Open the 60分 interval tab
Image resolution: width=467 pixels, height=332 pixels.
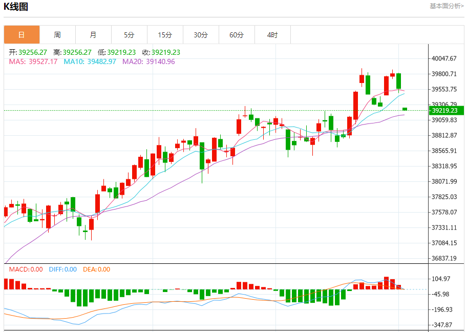[237, 35]
